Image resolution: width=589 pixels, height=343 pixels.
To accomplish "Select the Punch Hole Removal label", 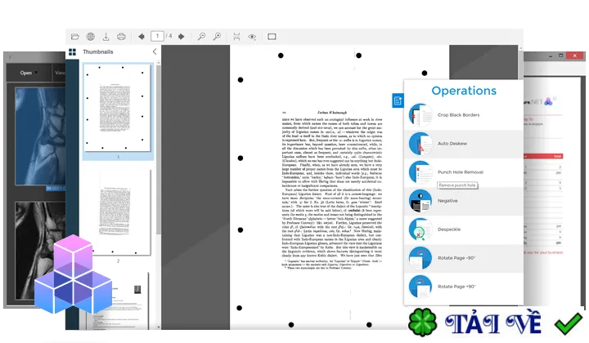I will point(460,172).
